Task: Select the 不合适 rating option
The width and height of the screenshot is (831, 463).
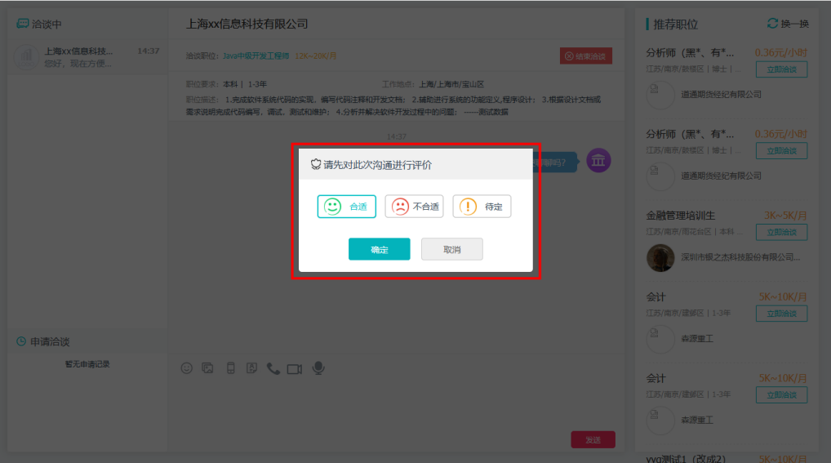Action: [x=414, y=207]
